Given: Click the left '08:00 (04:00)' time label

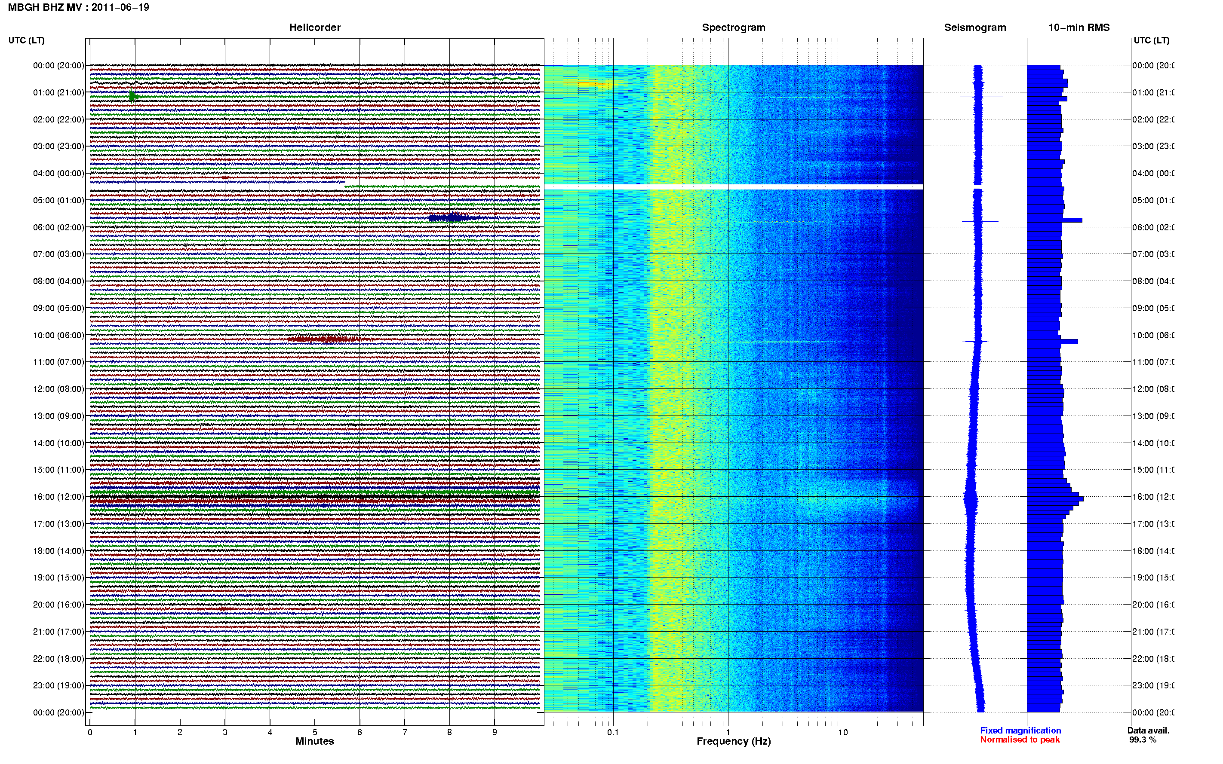Looking at the screenshot, I should [x=58, y=281].
